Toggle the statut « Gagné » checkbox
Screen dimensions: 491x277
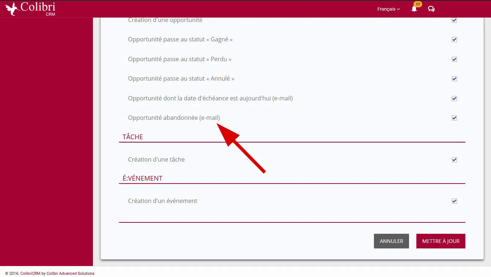point(454,40)
